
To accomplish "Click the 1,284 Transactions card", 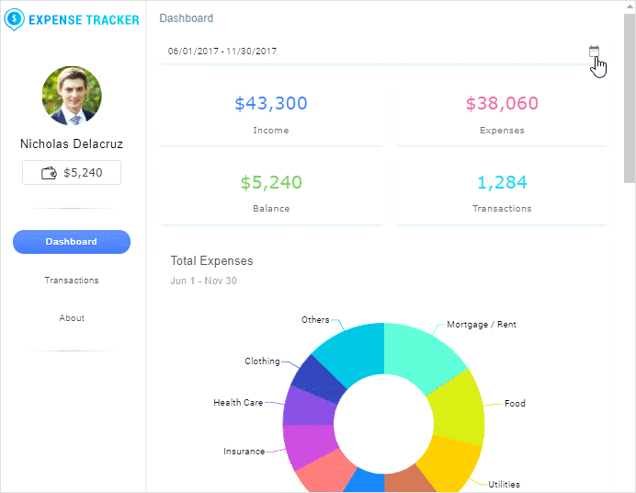I will (x=502, y=192).
